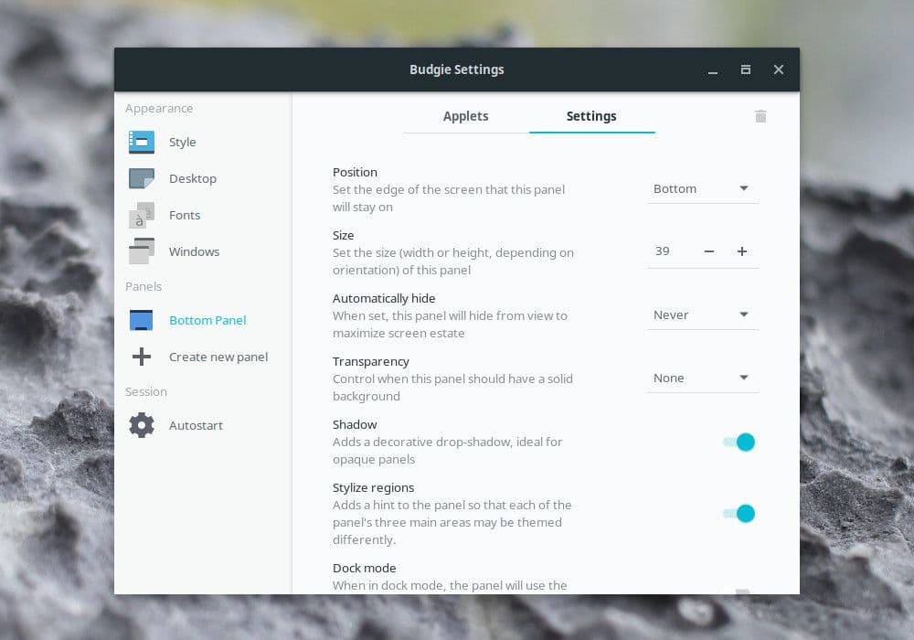Click the Budgie Settings title bar text
Viewport: 914px width, 640px height.
(457, 69)
